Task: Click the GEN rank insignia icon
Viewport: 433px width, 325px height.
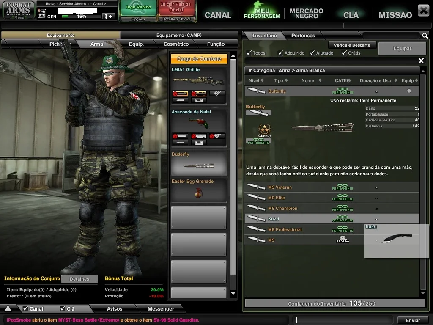Action: [x=42, y=13]
